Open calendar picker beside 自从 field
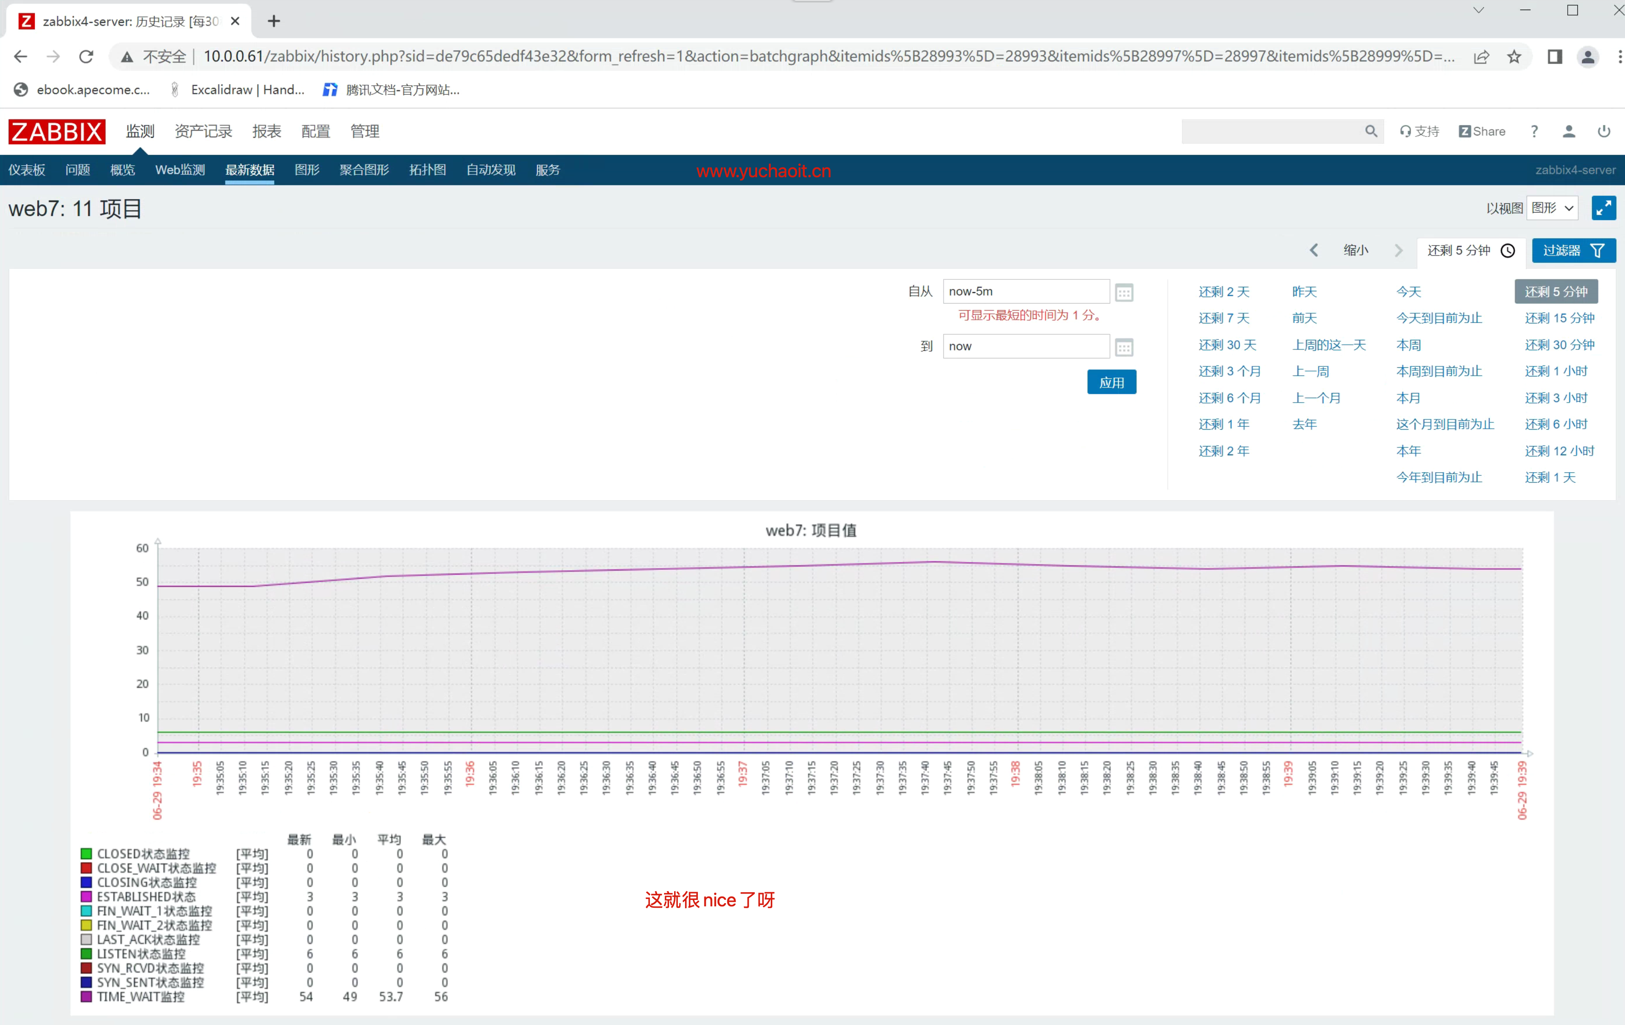 [x=1124, y=293]
